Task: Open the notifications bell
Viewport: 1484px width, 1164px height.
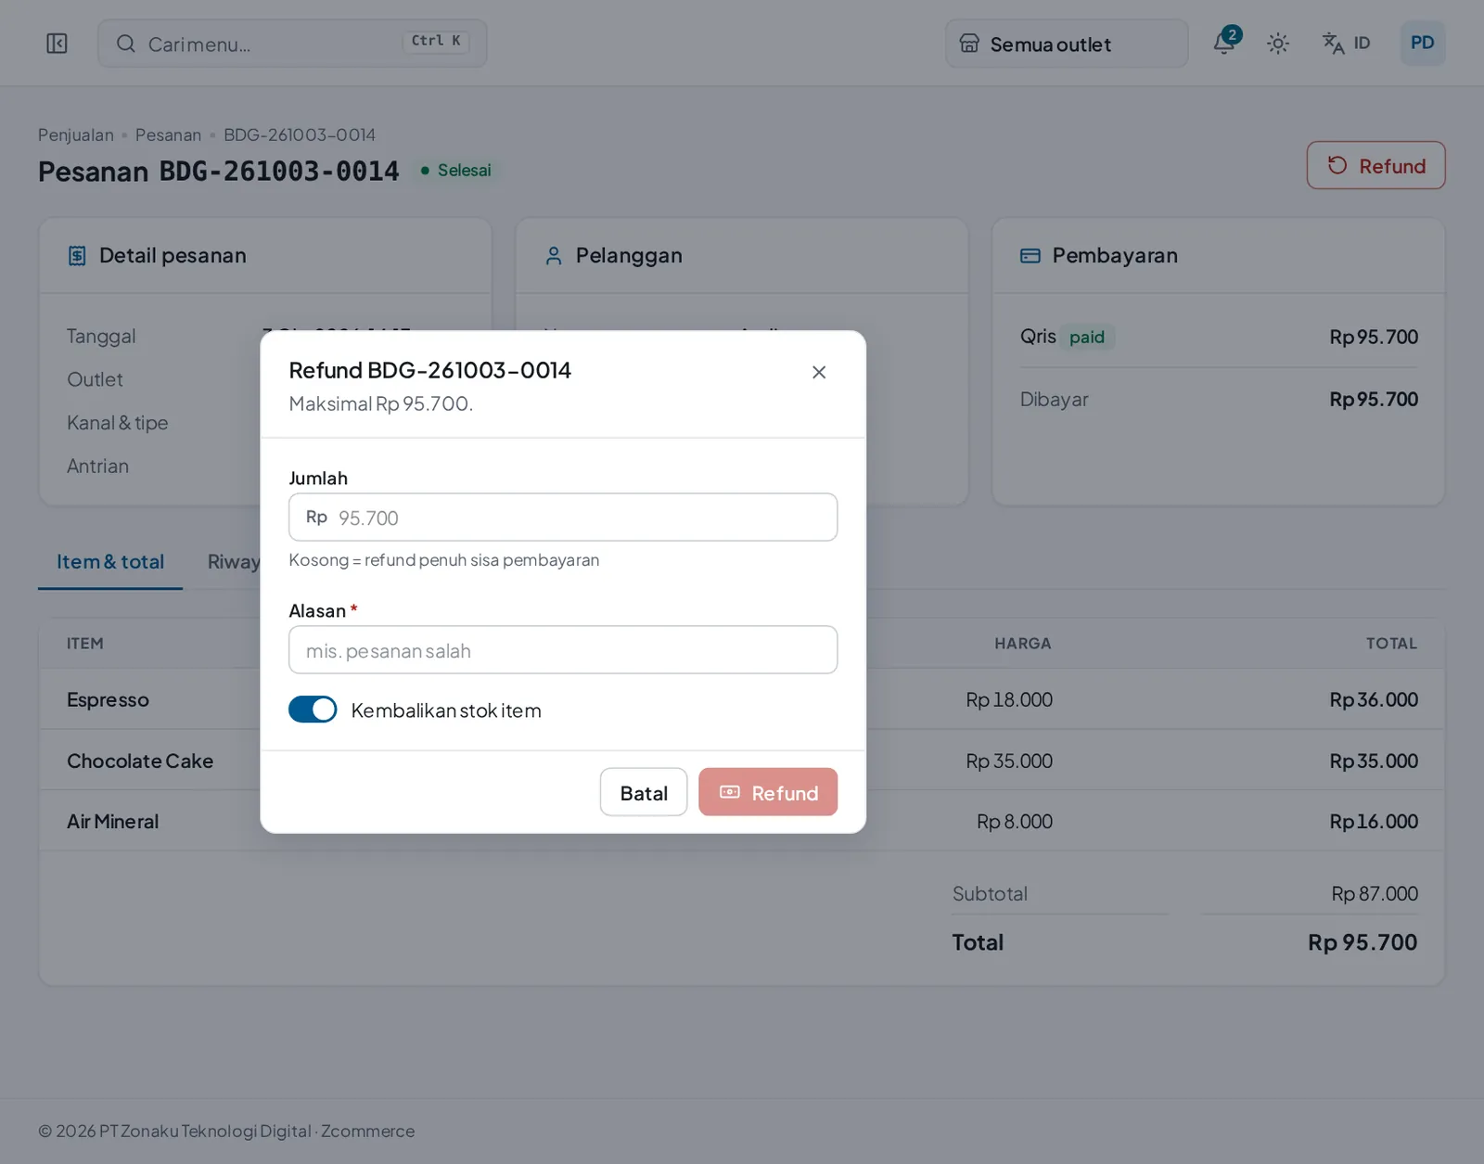Action: point(1225,43)
